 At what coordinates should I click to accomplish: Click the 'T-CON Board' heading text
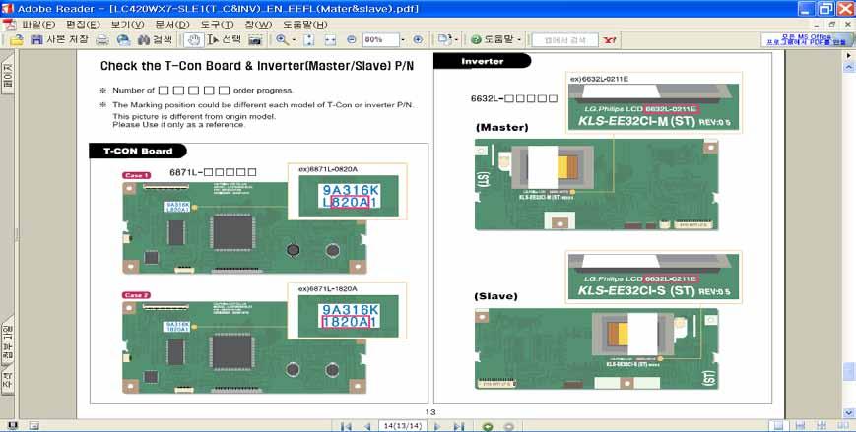click(138, 152)
